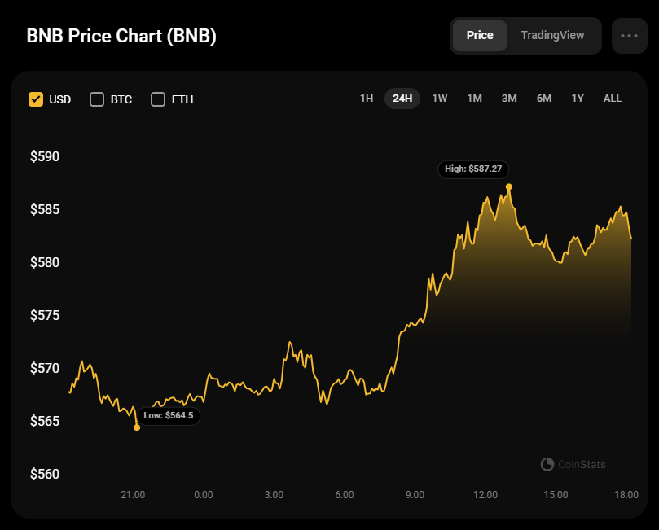659x530 pixels.
Task: Switch to the TradingView tab
Action: tap(552, 36)
